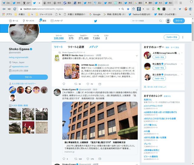The height and width of the screenshot is (165, 194).
Task: Open the ホーム menu item
Action: [x=14, y=21]
